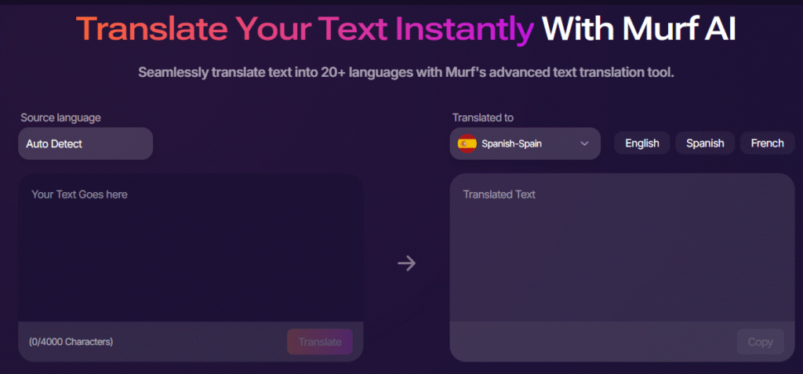This screenshot has width=803, height=374.
Task: Select the Spanish quick language option
Action: click(705, 143)
